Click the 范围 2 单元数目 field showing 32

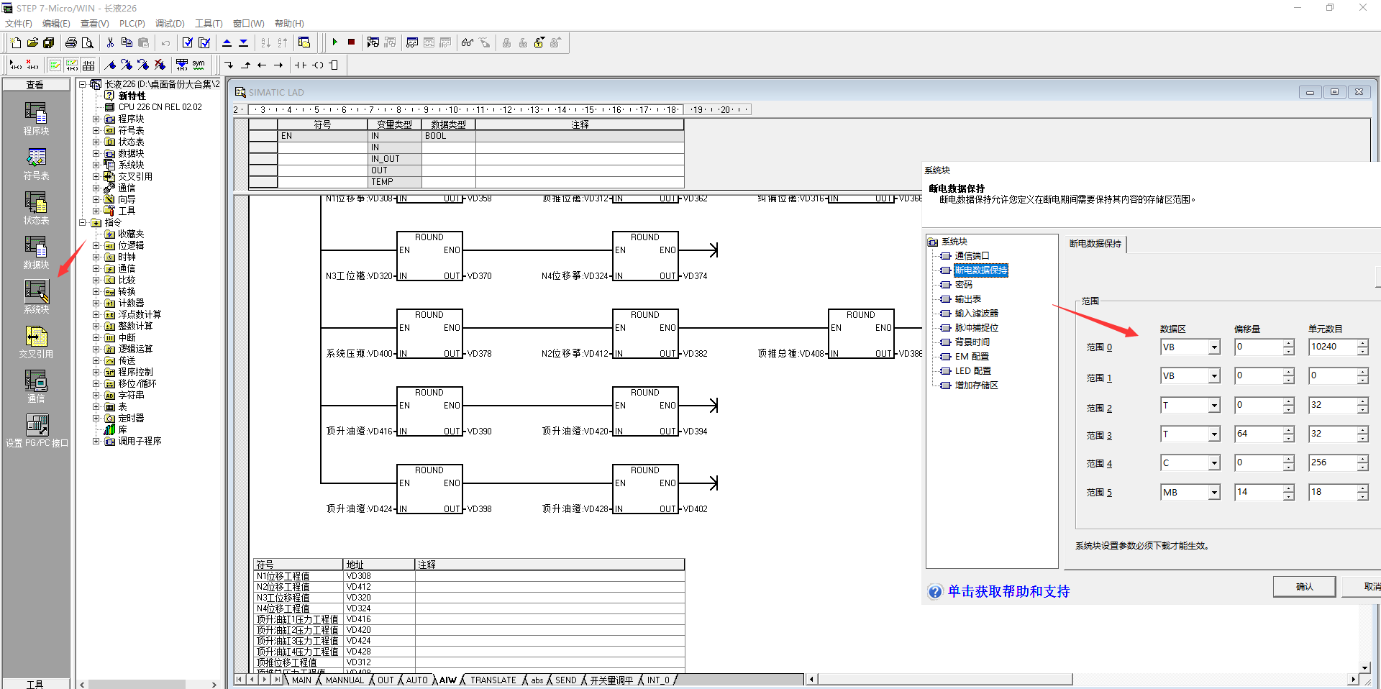tap(1331, 406)
